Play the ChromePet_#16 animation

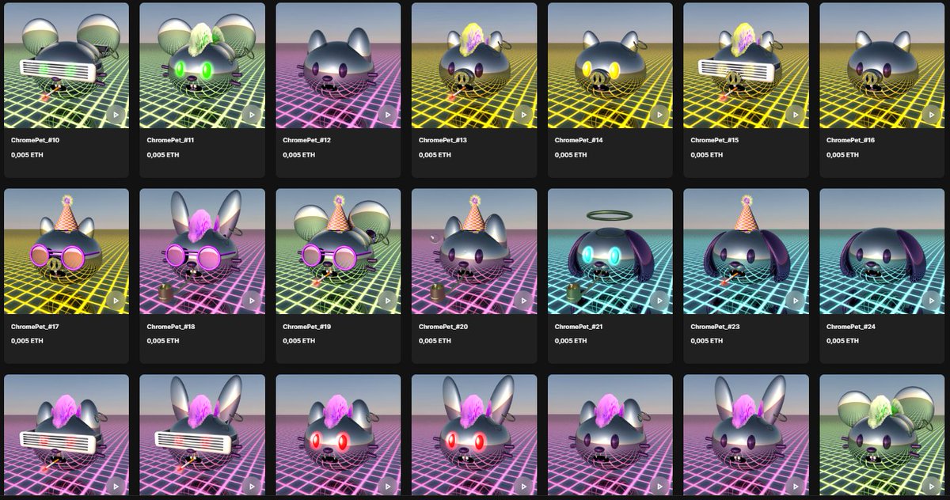point(932,115)
